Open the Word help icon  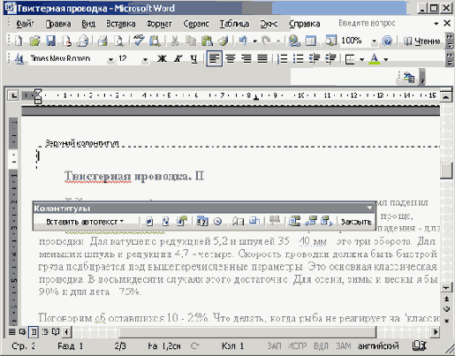(x=387, y=41)
